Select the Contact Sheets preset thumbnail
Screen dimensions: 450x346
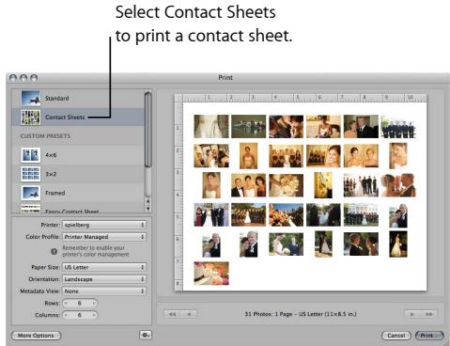pyautogui.click(x=31, y=118)
